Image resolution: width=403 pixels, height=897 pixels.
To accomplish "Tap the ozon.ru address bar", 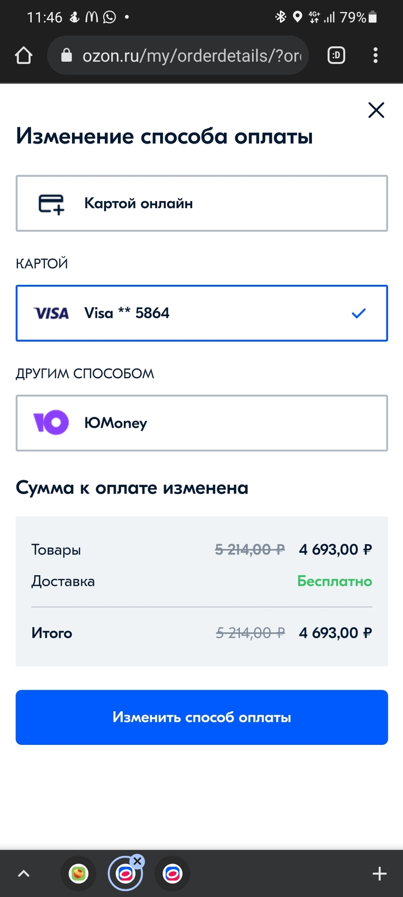I will [x=190, y=55].
